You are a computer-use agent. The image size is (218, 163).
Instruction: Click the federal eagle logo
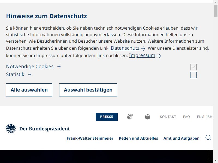pos(11,128)
